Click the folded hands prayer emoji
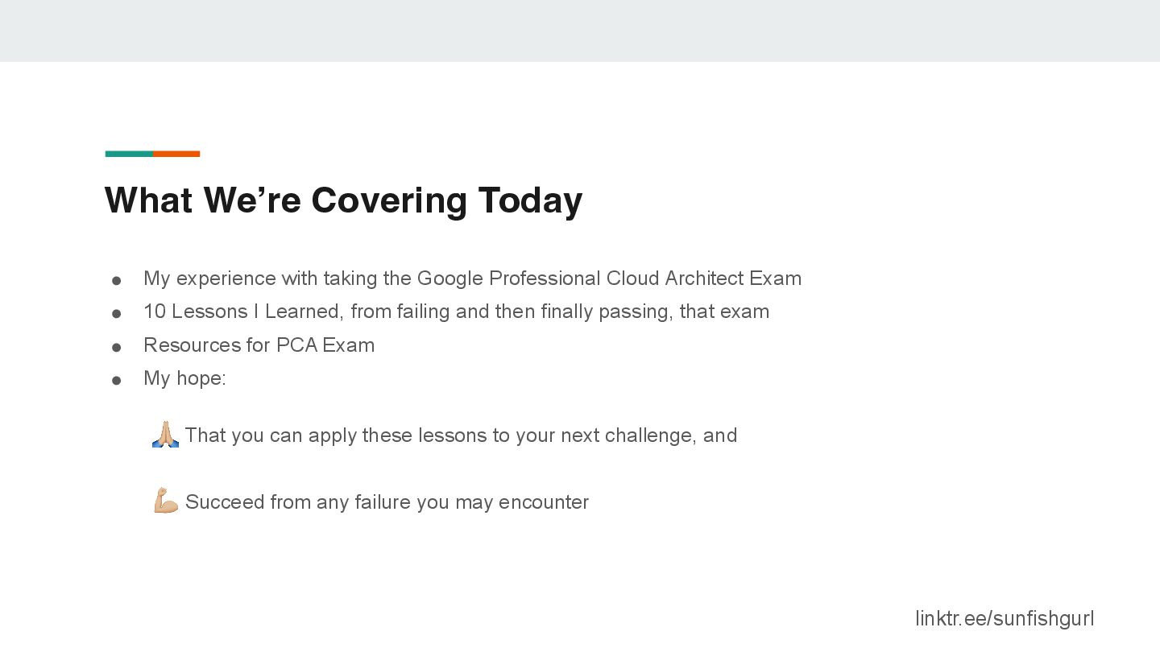This screenshot has height=652, width=1160. [165, 435]
